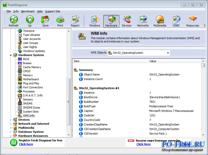Expand Network and Internet node
Image resolution: width=208 pixels, height=155 pixels.
[11, 124]
